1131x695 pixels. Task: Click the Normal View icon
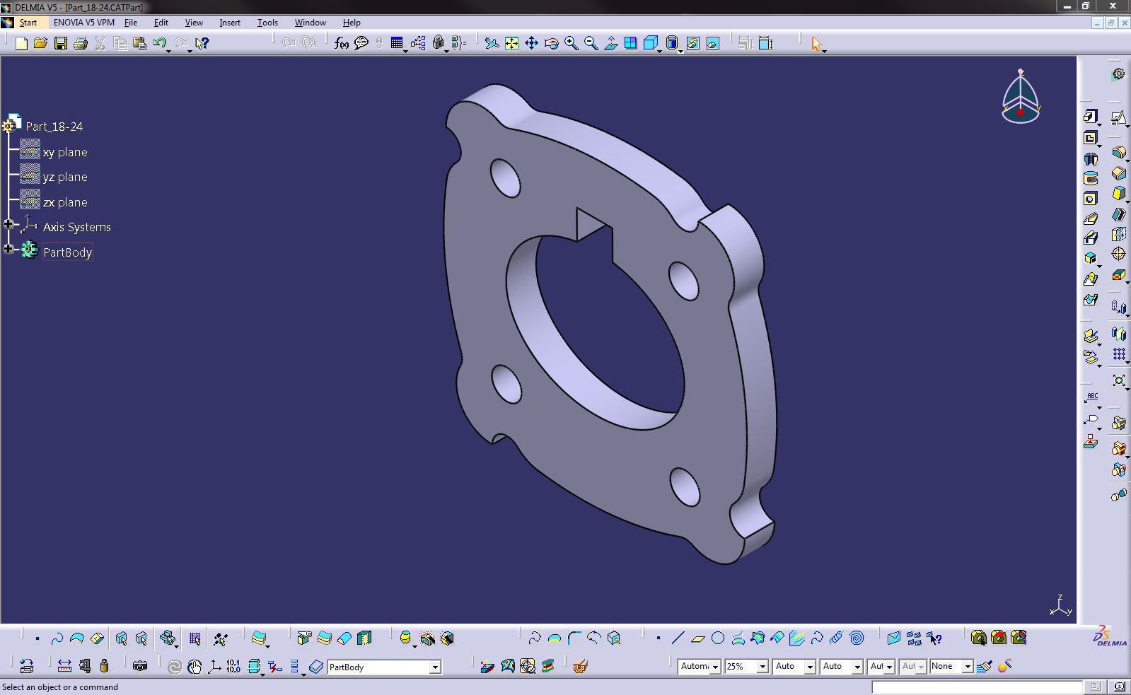pos(610,43)
